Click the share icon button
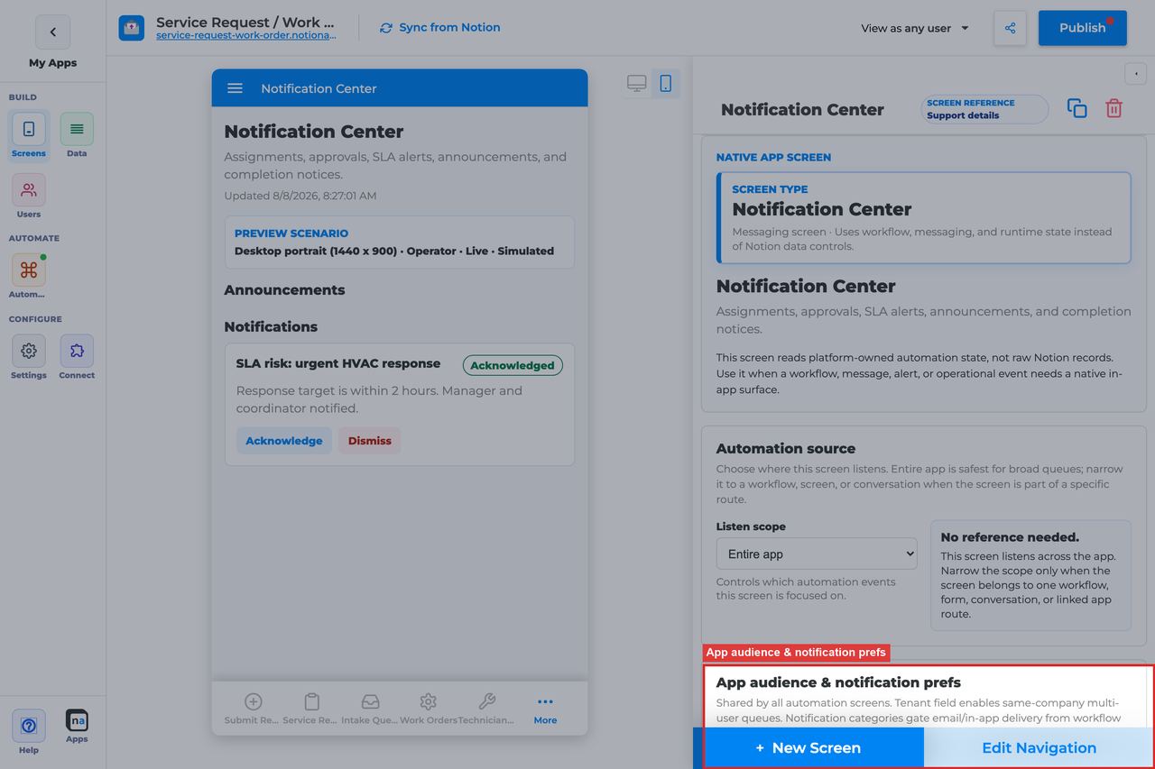1155x769 pixels. [x=1010, y=28]
